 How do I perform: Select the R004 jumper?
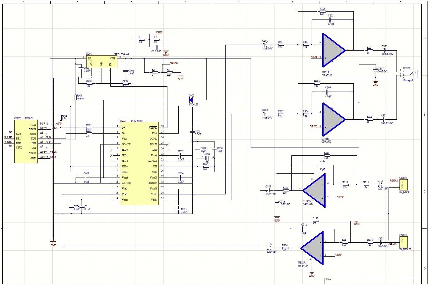tap(76, 97)
